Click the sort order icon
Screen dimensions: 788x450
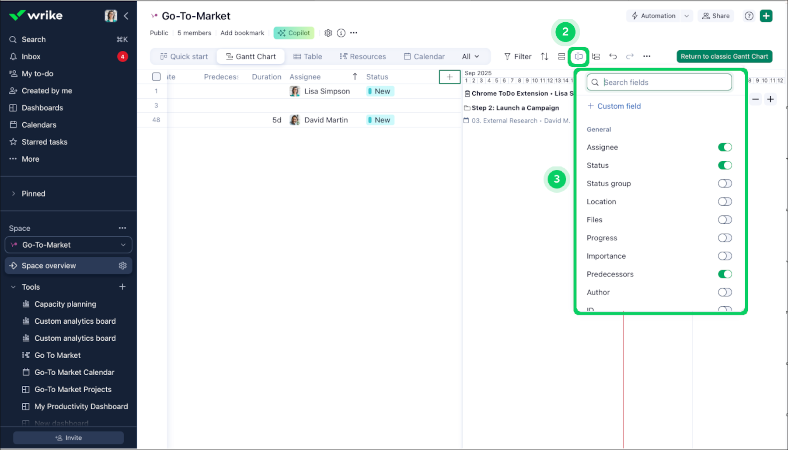click(544, 56)
